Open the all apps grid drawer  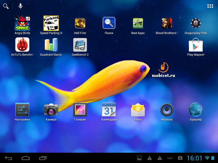pyautogui.click(x=210, y=6)
